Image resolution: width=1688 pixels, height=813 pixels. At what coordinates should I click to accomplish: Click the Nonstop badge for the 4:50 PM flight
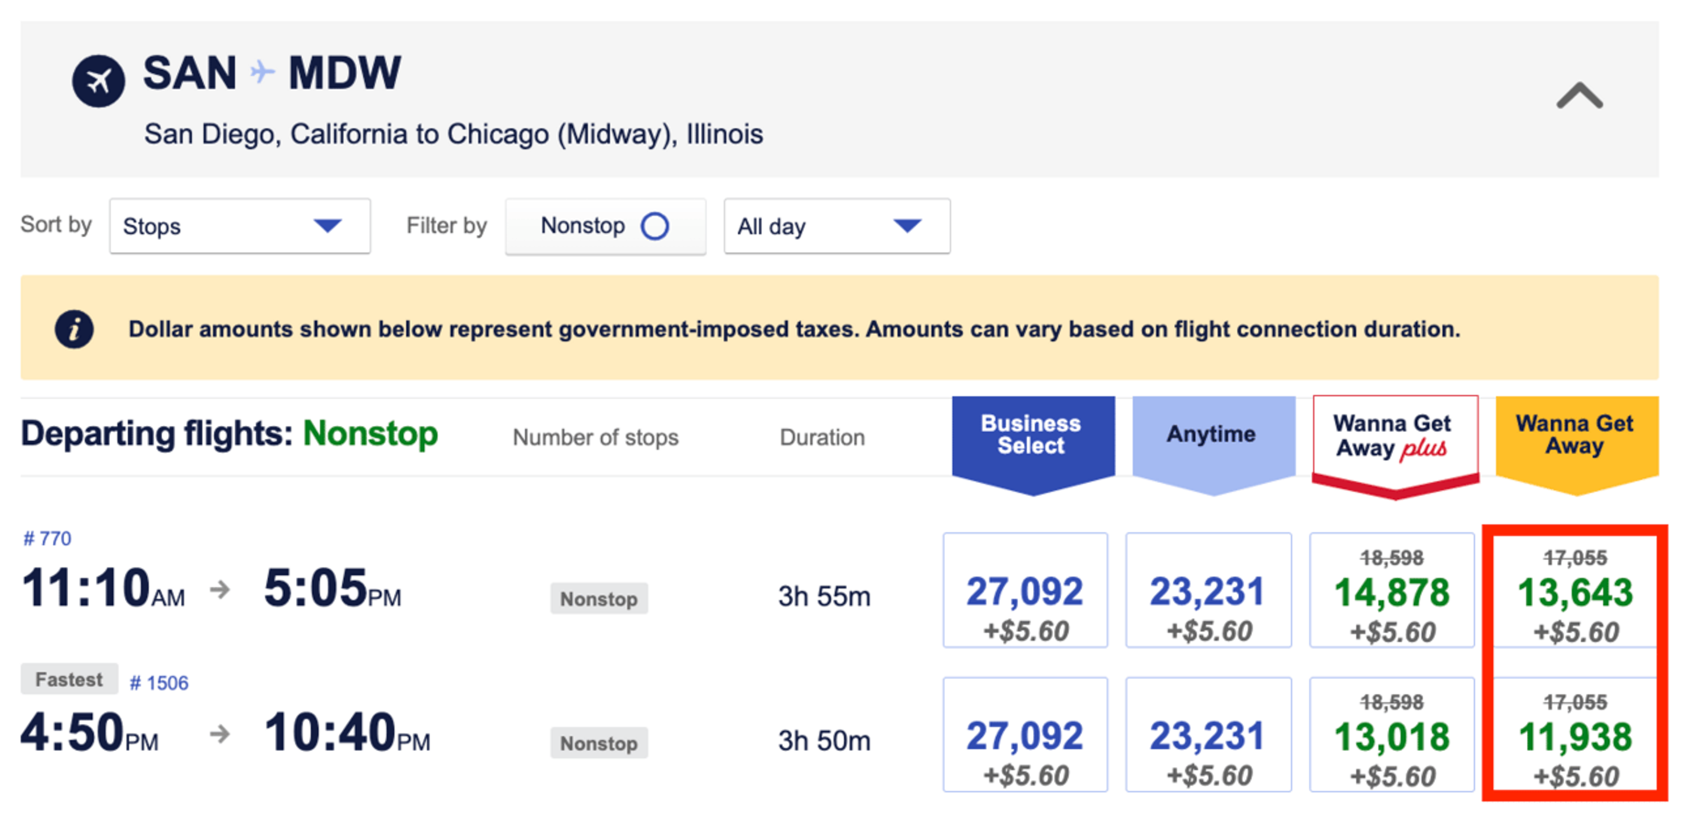pos(599,743)
